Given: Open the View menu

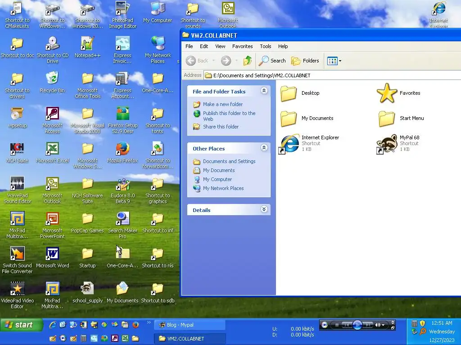Looking at the screenshot, I should pos(220,46).
